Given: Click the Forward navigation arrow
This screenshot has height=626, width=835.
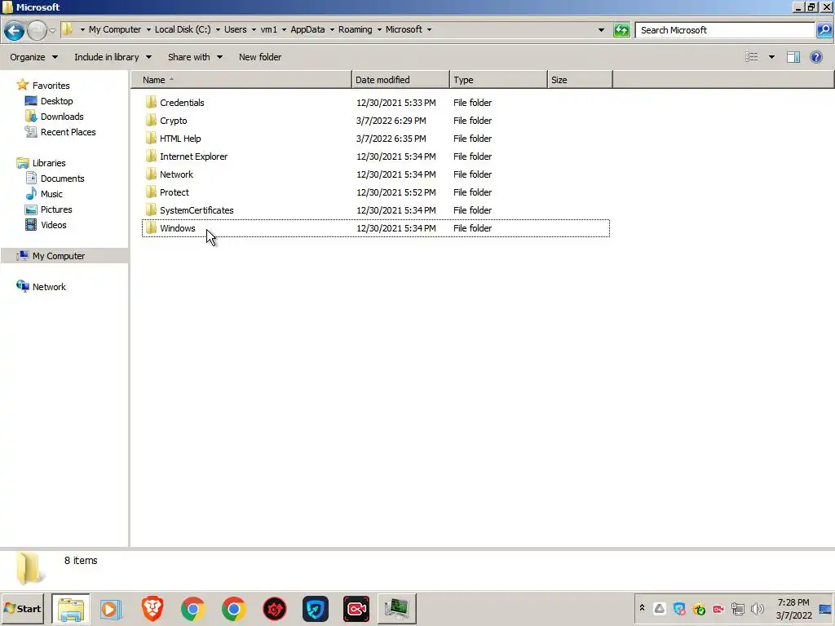Looking at the screenshot, I should [37, 30].
